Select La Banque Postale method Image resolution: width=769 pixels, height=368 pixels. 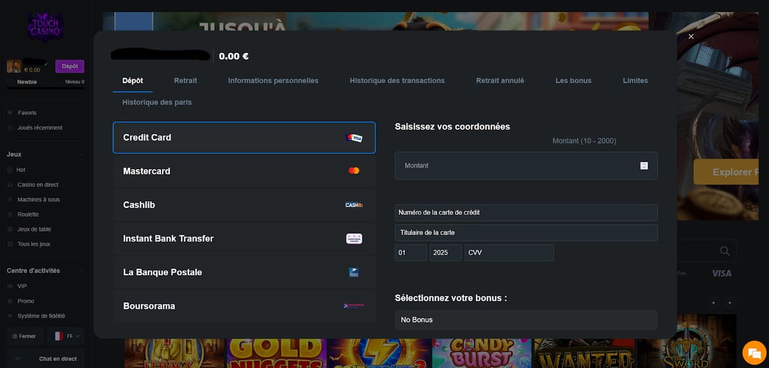(244, 272)
